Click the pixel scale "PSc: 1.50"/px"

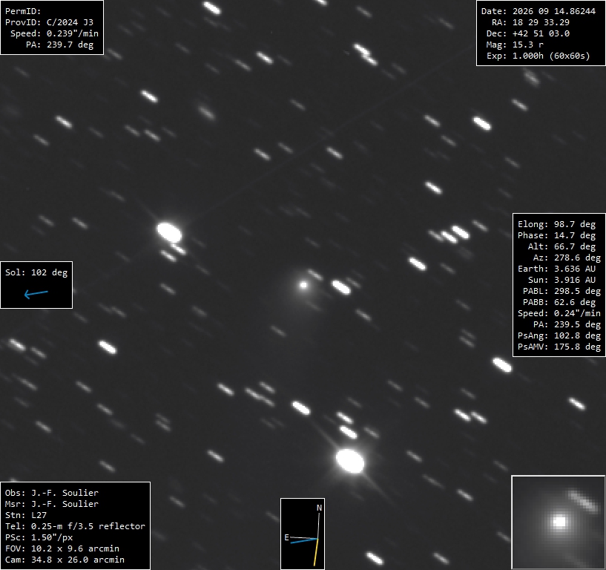pyautogui.click(x=39, y=537)
